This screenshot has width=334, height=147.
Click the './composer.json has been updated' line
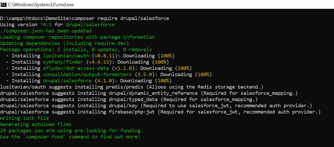pyautogui.click(x=46, y=31)
